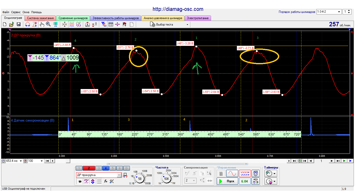
Task: Toggle channel 3 button
Action: pyautogui.click(x=98, y=168)
